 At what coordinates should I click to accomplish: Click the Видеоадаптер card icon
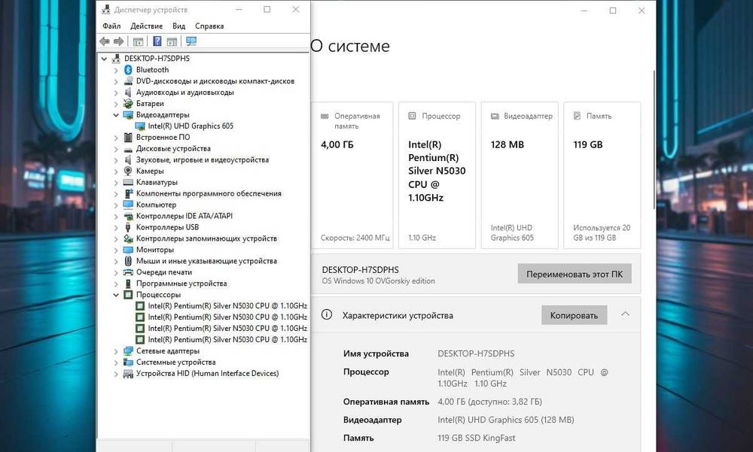pyautogui.click(x=495, y=116)
